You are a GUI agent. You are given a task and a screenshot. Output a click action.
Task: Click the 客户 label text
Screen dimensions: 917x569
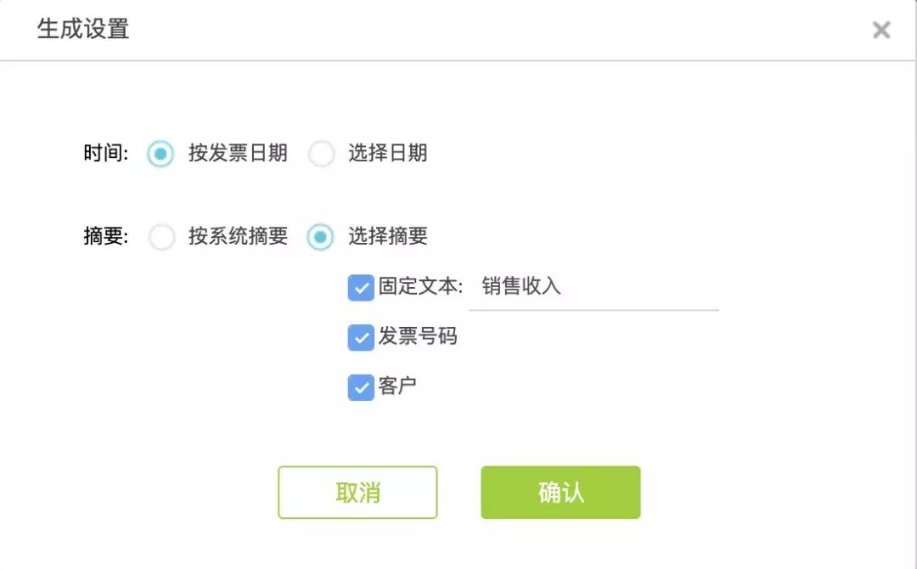click(397, 386)
